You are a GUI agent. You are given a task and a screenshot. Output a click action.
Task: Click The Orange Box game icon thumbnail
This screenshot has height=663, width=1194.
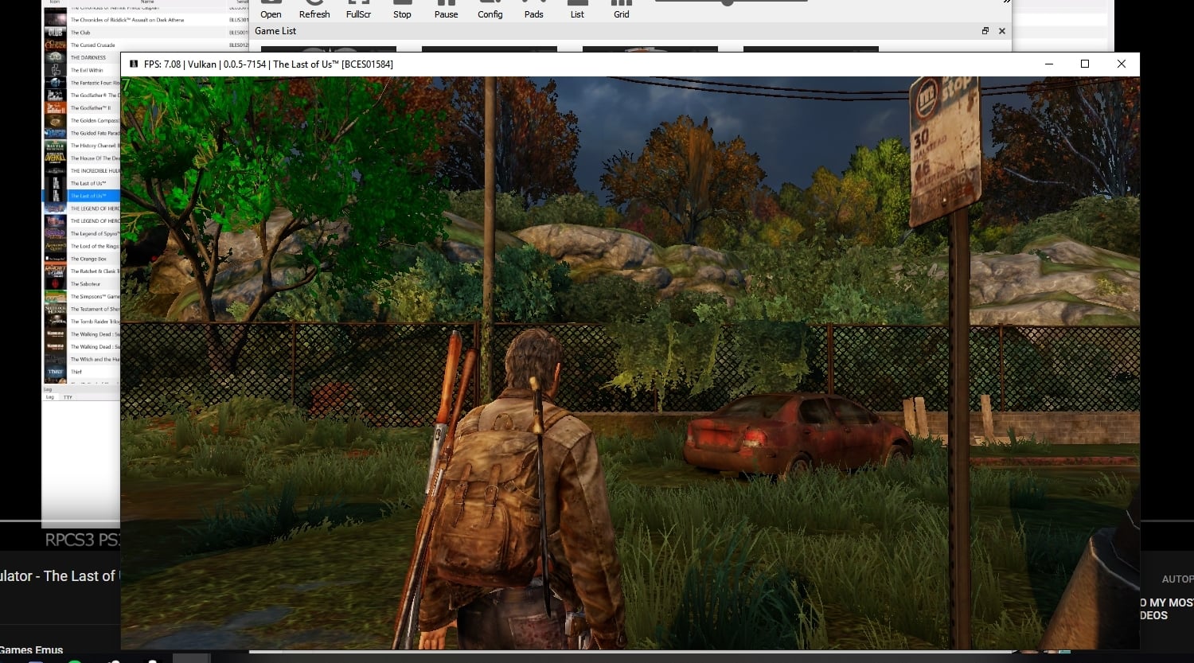(55, 259)
